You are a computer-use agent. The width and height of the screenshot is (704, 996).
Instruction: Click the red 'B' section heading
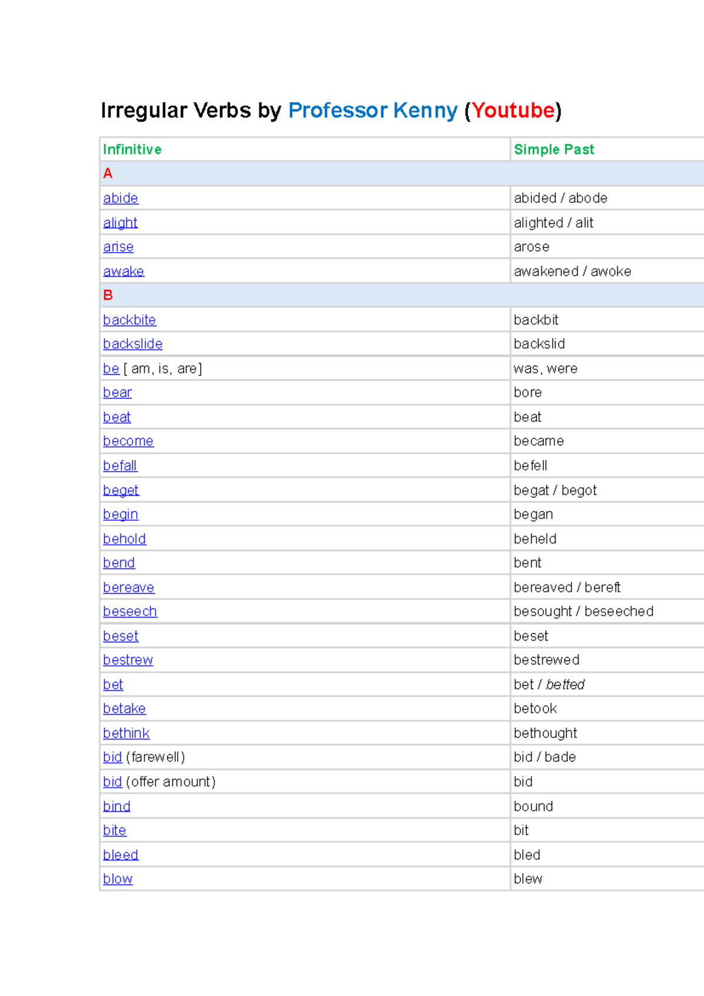pyautogui.click(x=108, y=295)
